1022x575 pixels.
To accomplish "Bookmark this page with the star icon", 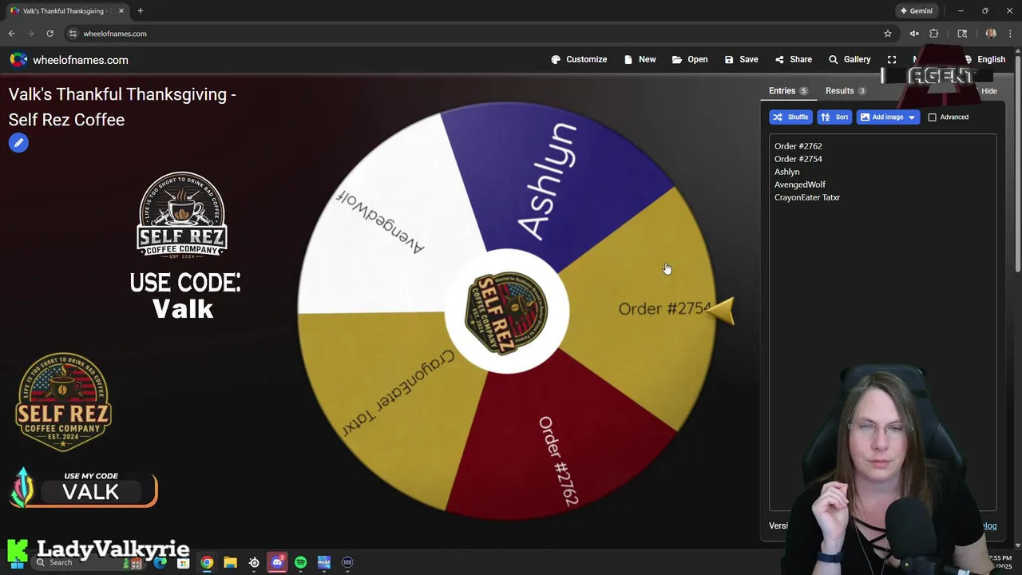I will click(887, 34).
